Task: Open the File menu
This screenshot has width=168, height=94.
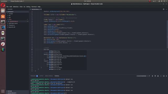Action: click(7, 7)
